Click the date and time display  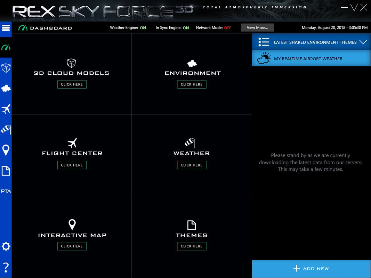(334, 28)
